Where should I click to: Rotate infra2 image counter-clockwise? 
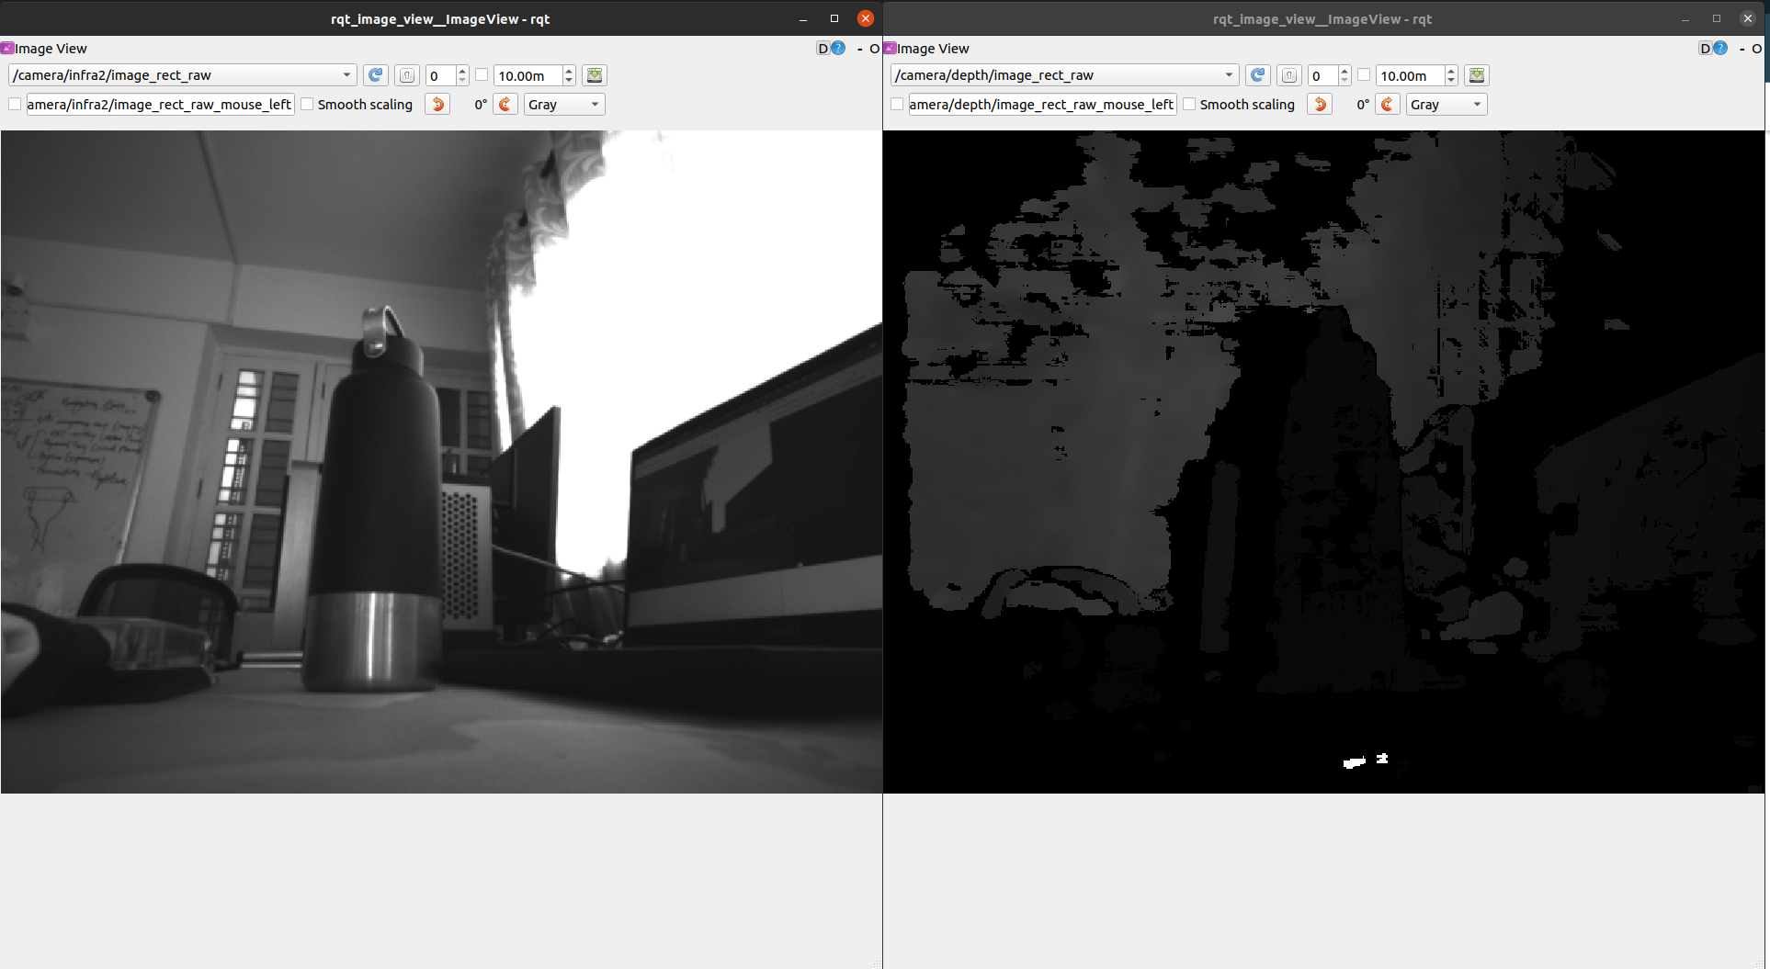coord(437,105)
